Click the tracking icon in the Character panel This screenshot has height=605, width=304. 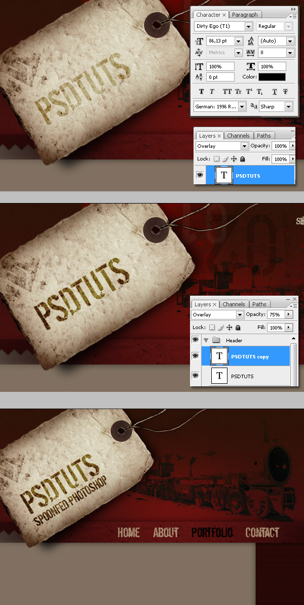251,53
